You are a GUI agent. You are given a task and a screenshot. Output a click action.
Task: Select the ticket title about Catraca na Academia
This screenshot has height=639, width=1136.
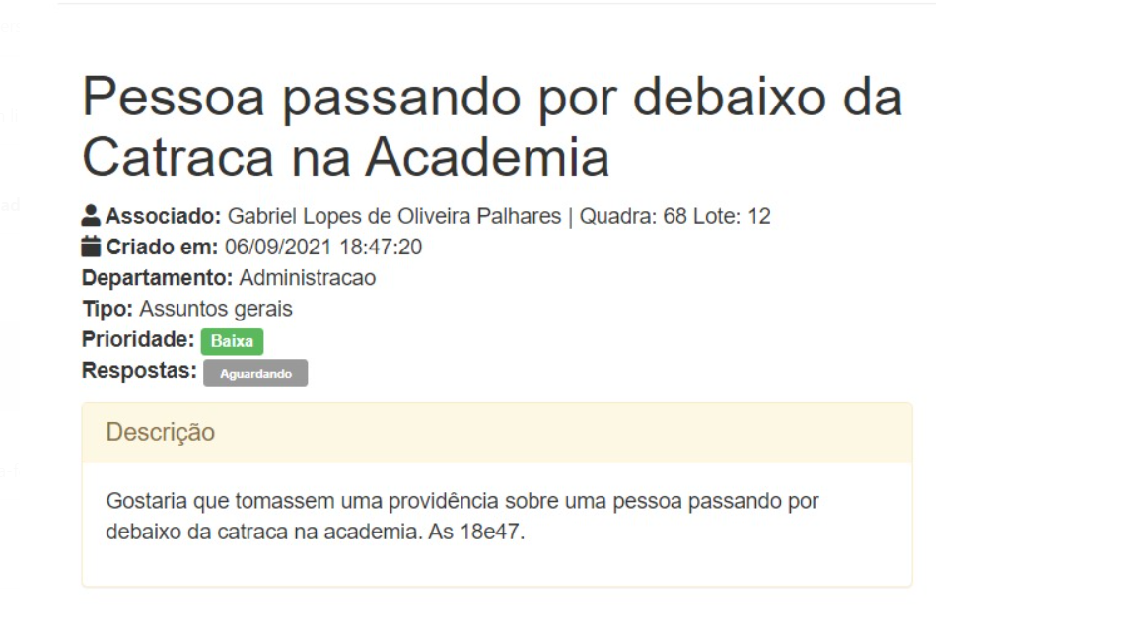491,126
